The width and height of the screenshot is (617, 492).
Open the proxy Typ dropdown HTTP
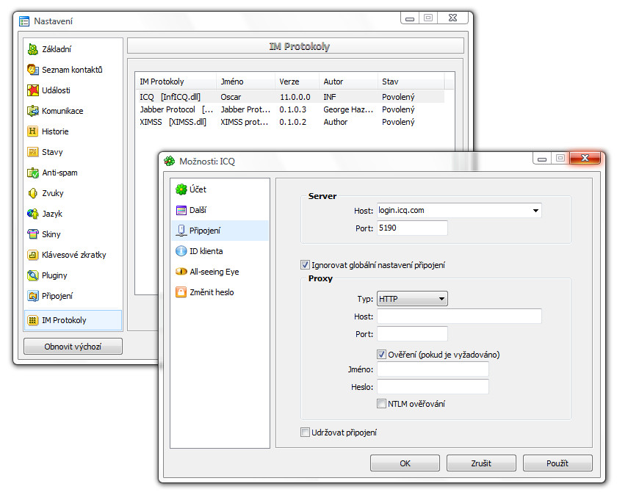[412, 299]
